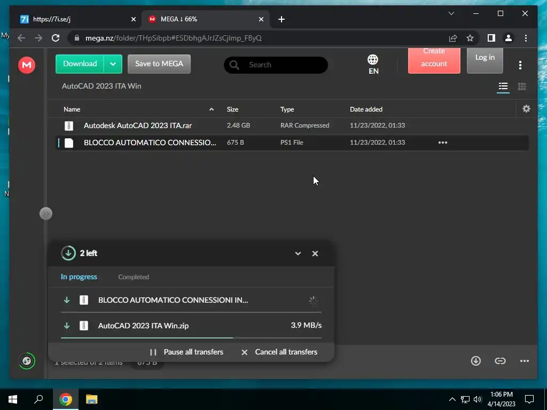Open Windows Start menu
The width and height of the screenshot is (547, 410).
point(13,399)
